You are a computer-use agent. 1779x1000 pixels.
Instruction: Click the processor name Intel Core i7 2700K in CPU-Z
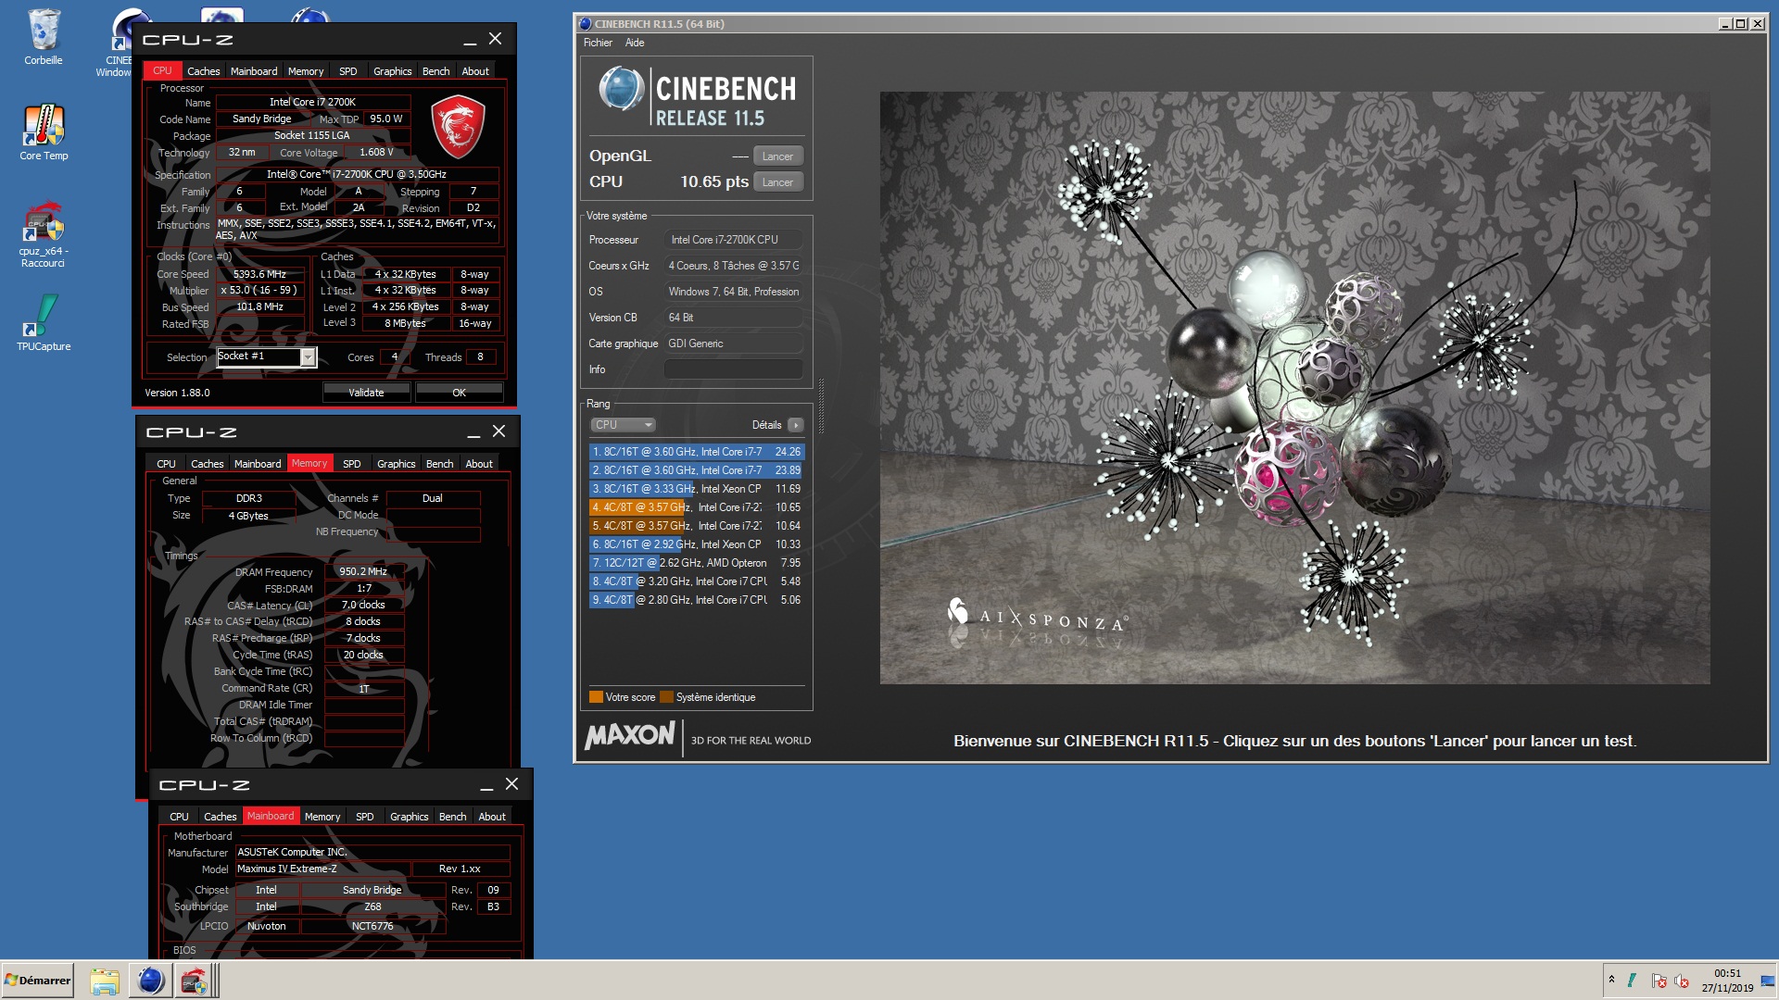point(312,102)
